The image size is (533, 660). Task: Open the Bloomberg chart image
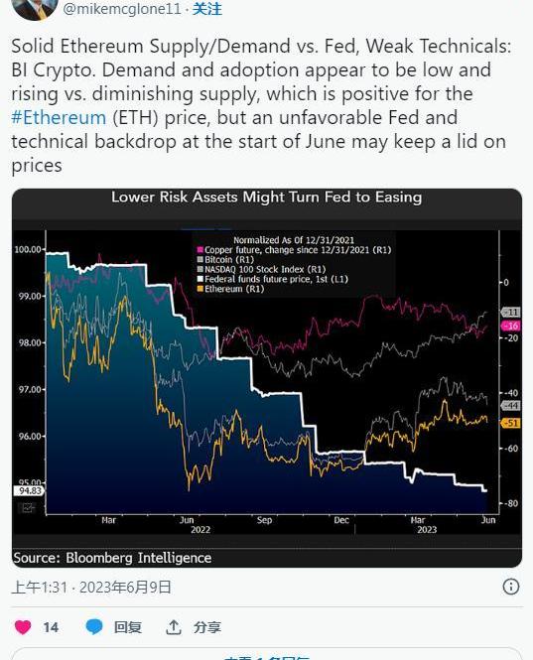(x=267, y=378)
